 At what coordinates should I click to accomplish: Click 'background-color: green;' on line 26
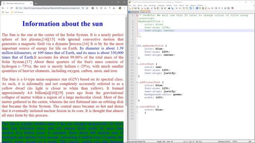(x=163, y=95)
